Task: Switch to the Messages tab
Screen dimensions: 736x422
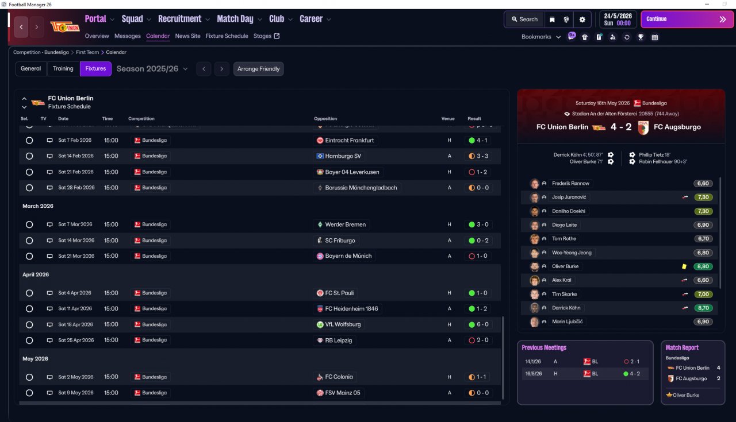Action: coord(128,36)
